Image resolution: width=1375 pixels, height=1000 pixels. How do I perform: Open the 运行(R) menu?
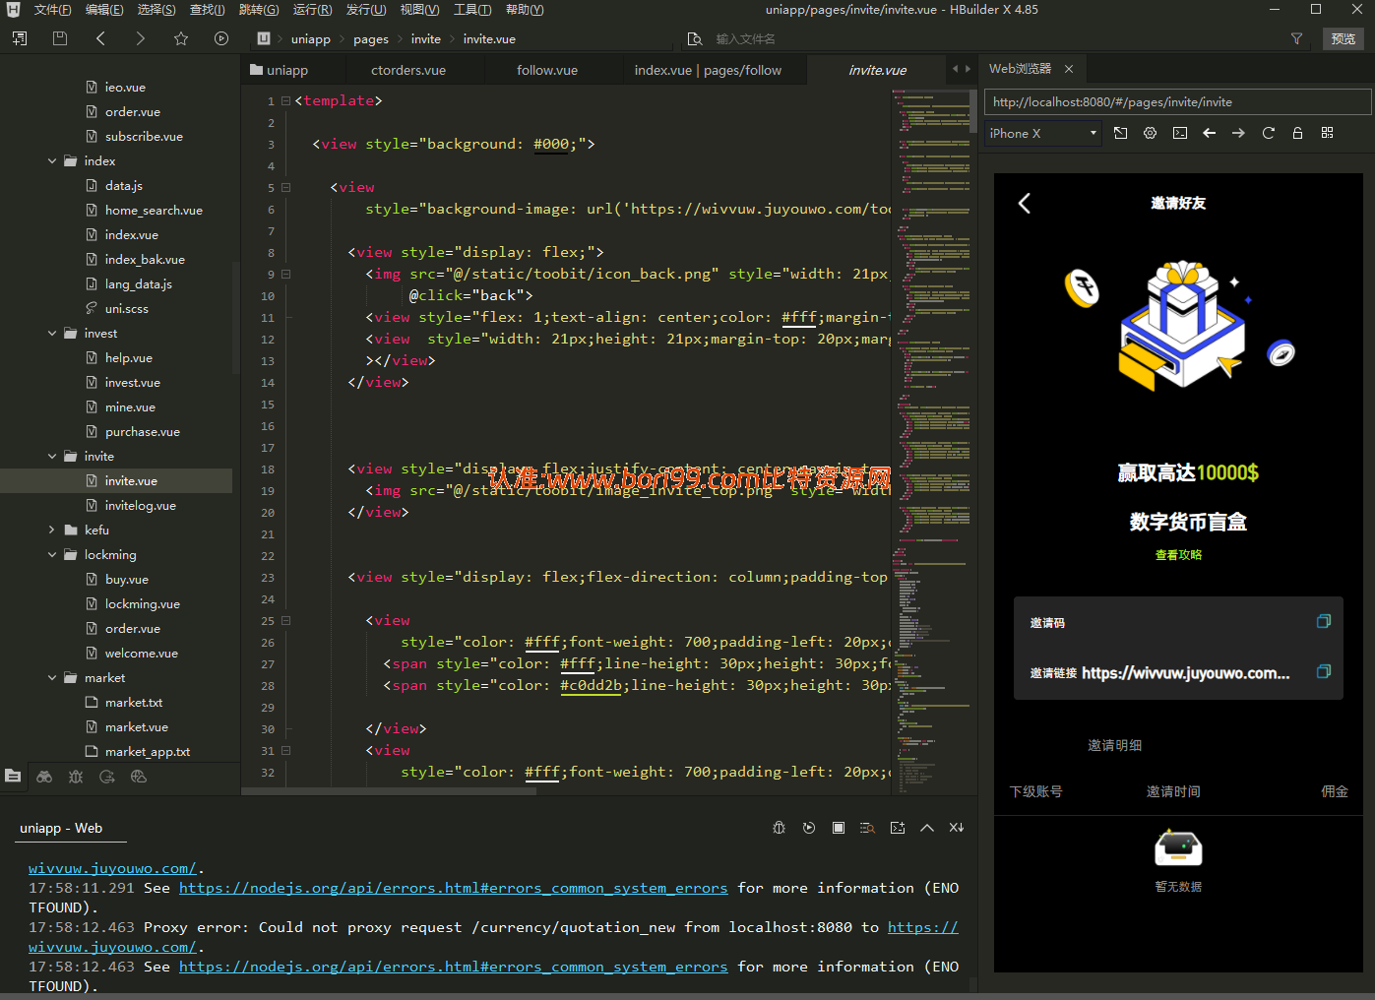pyautogui.click(x=312, y=10)
